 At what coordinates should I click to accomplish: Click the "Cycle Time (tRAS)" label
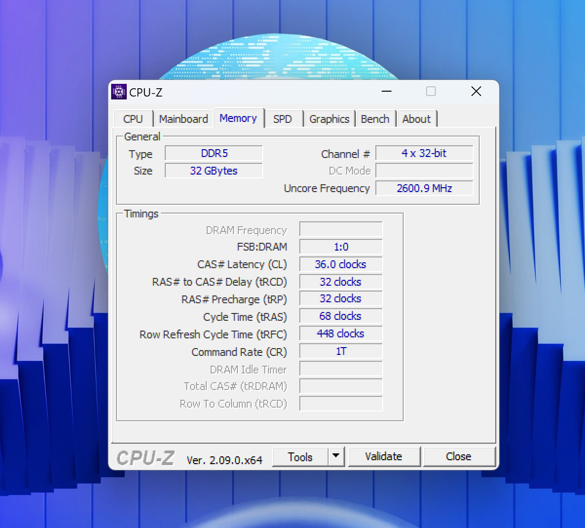[x=245, y=317]
